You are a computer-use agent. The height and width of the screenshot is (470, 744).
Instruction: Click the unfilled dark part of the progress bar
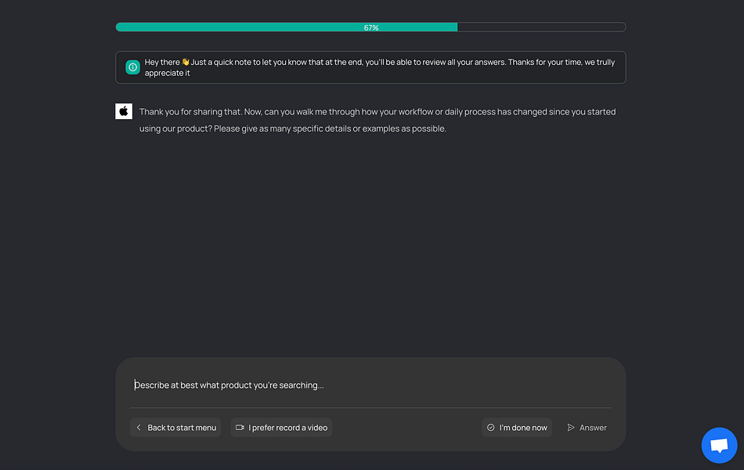click(x=540, y=27)
